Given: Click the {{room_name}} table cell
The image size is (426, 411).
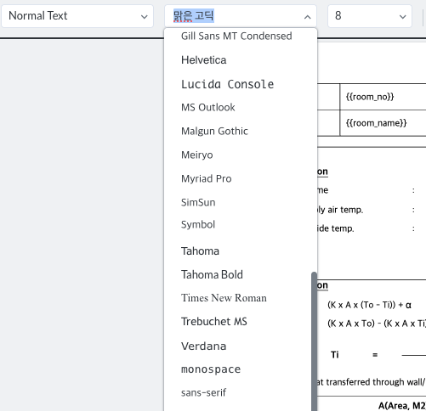Looking at the screenshot, I should tap(383, 123).
